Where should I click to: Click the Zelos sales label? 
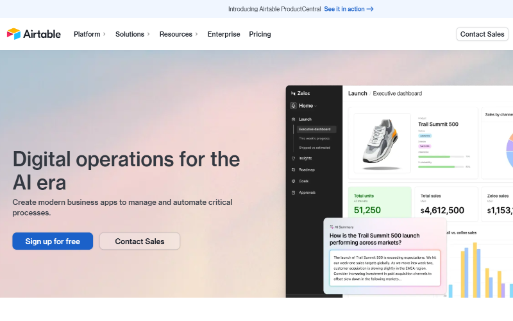pos(498,196)
